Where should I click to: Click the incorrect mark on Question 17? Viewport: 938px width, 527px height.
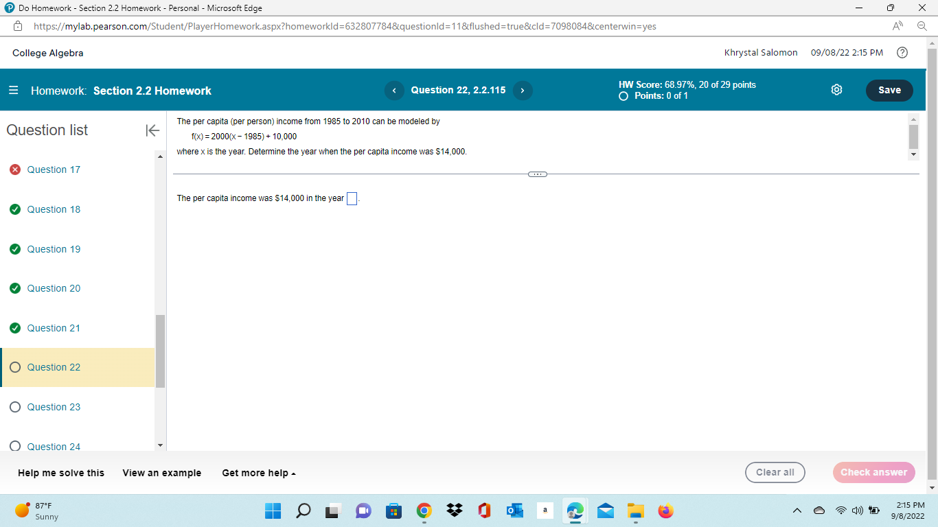tap(15, 169)
